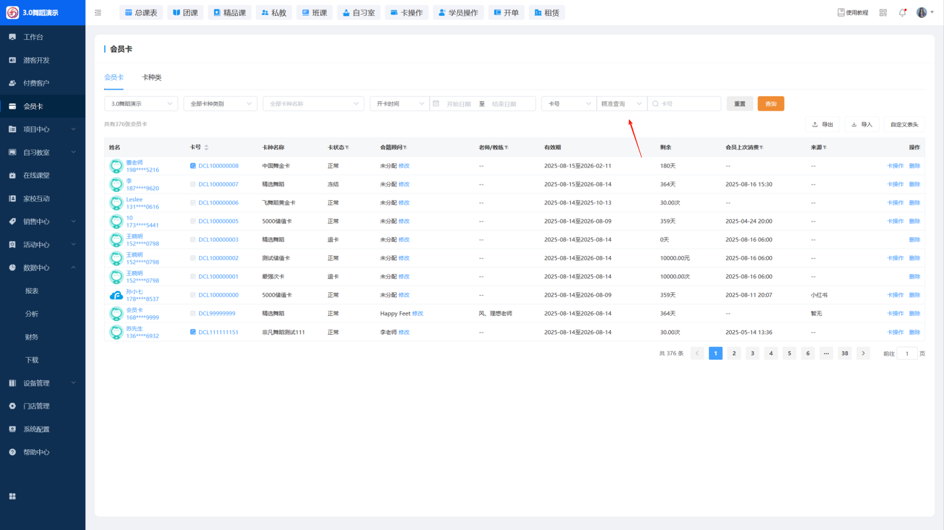The image size is (944, 530).
Task: Click the 卡号 column sort arrows
Action: point(206,148)
